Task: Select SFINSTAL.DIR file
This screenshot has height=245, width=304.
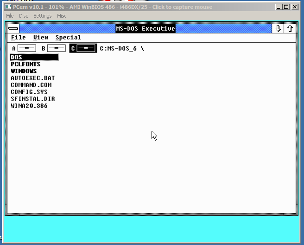Action: 33,99
